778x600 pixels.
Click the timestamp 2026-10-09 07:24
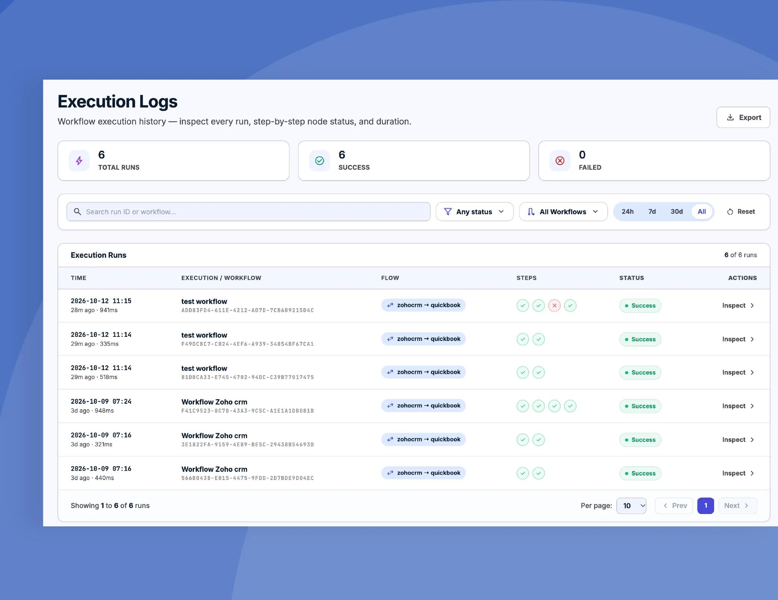coord(101,401)
